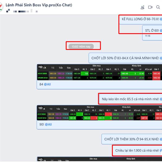Viewport: 162px width, 162px height.
Task: Click the 11:18 message timestamp
Action: click(147, 36)
